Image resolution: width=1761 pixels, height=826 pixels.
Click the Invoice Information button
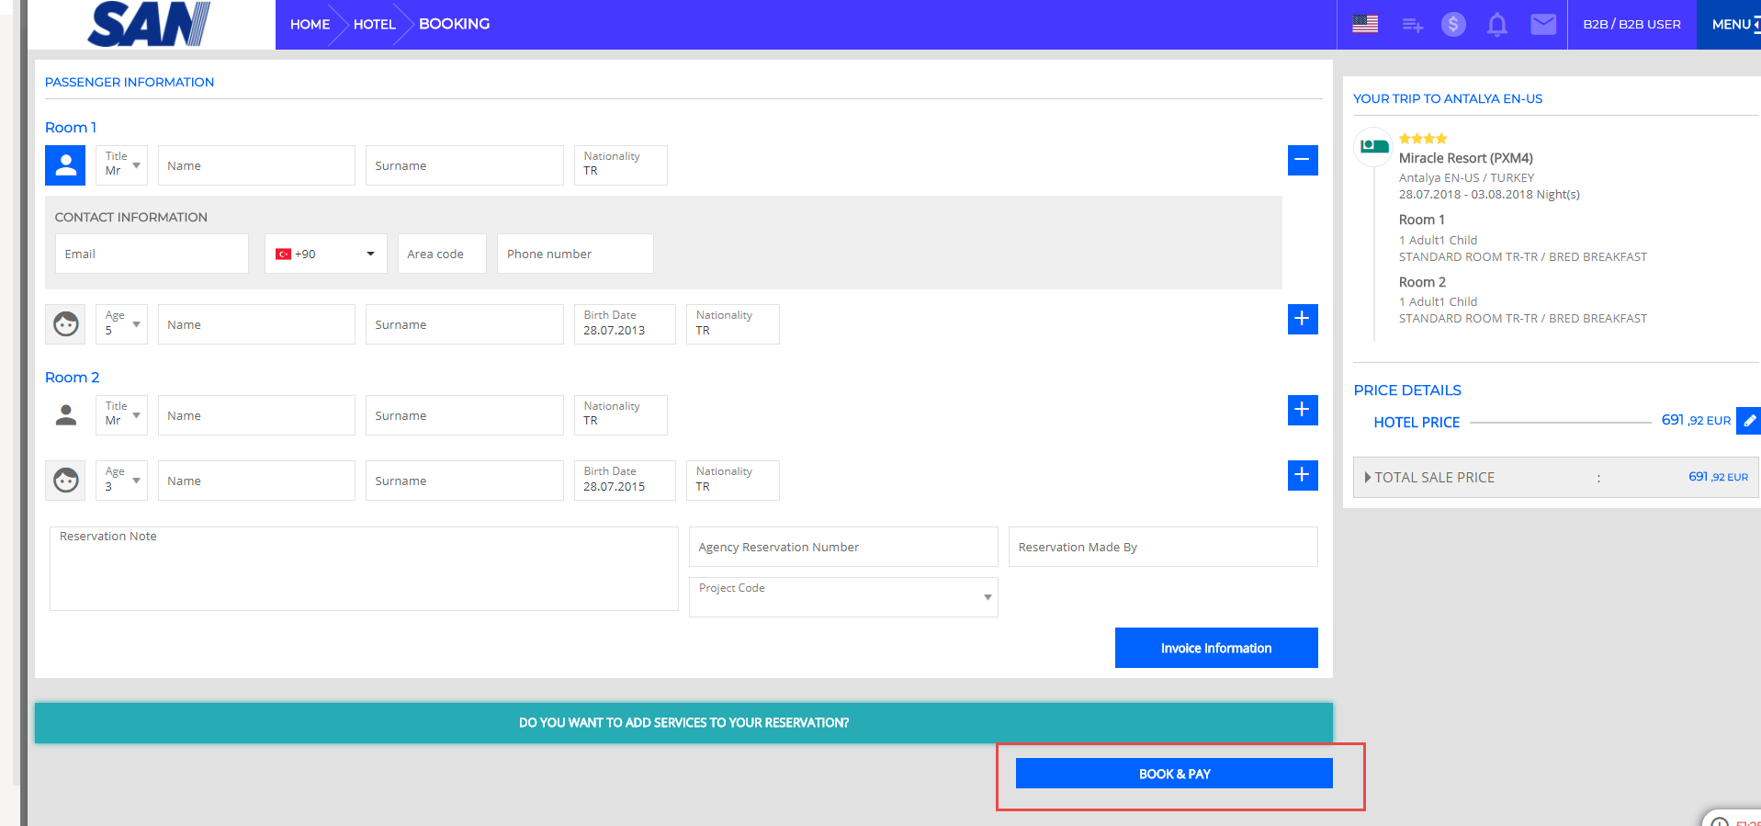pyautogui.click(x=1215, y=648)
